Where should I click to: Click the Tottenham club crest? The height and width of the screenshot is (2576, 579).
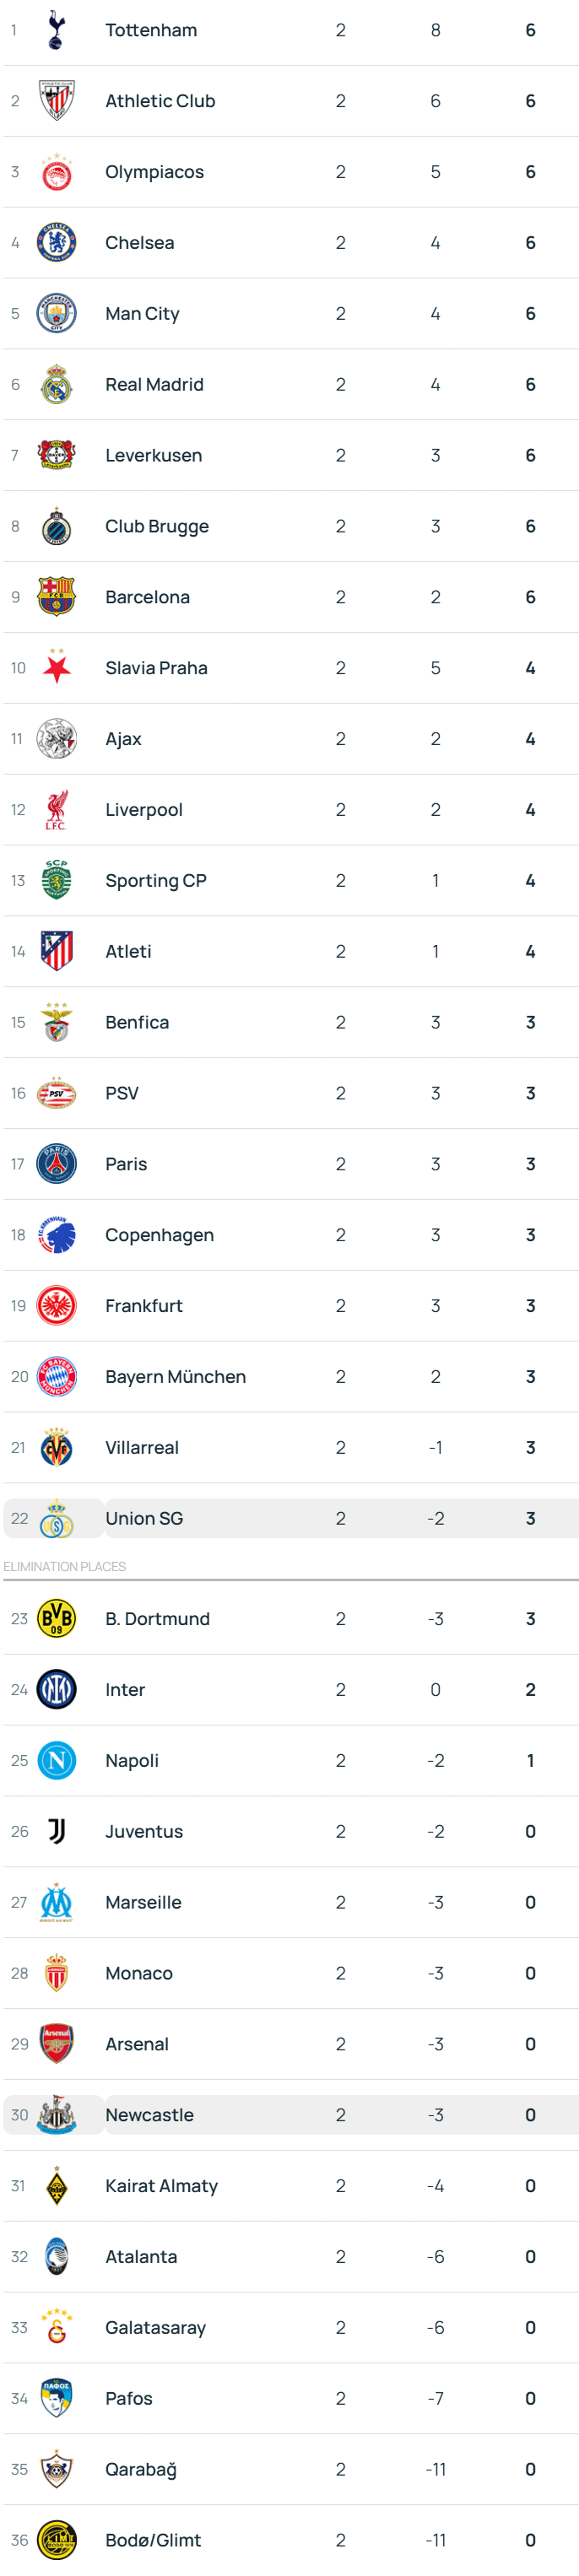(x=56, y=30)
